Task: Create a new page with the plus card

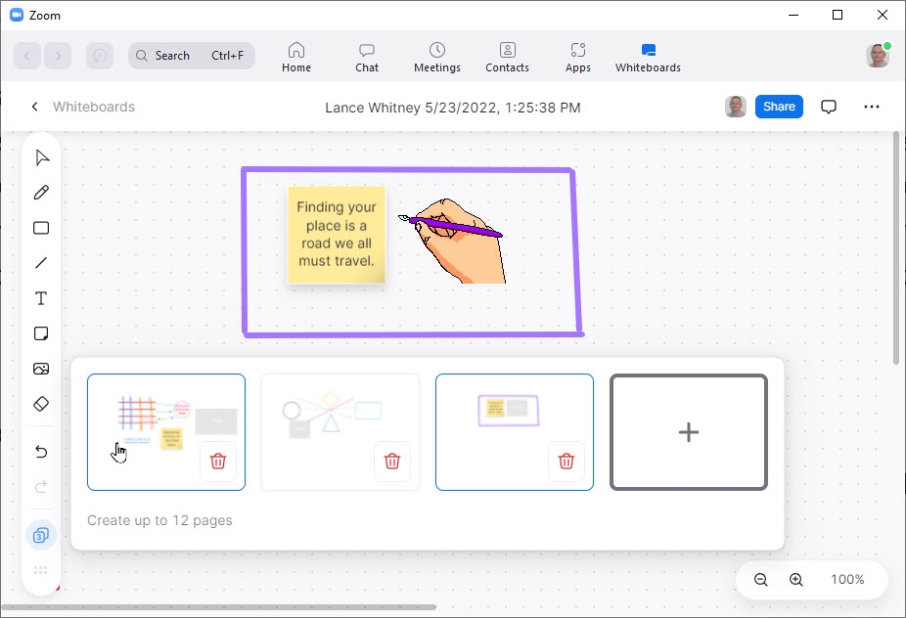Action: click(x=689, y=432)
